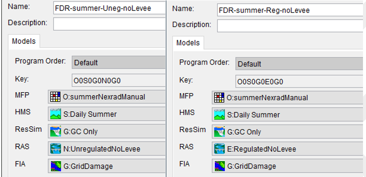
Task: Click FIA icon in FDR-summer-Reg-noLevee panel
Action: pyautogui.click(x=219, y=166)
